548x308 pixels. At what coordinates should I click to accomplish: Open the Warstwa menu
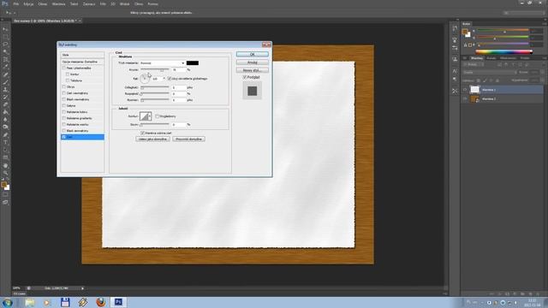(x=58, y=3)
